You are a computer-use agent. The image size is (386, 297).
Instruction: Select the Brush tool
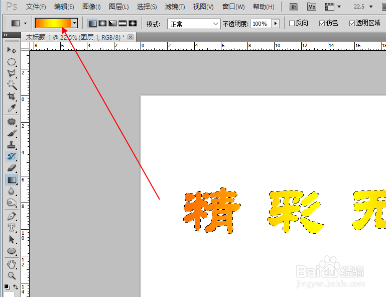(x=12, y=133)
